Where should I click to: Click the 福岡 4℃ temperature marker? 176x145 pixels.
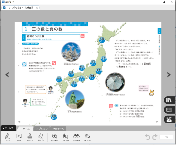point(59,79)
